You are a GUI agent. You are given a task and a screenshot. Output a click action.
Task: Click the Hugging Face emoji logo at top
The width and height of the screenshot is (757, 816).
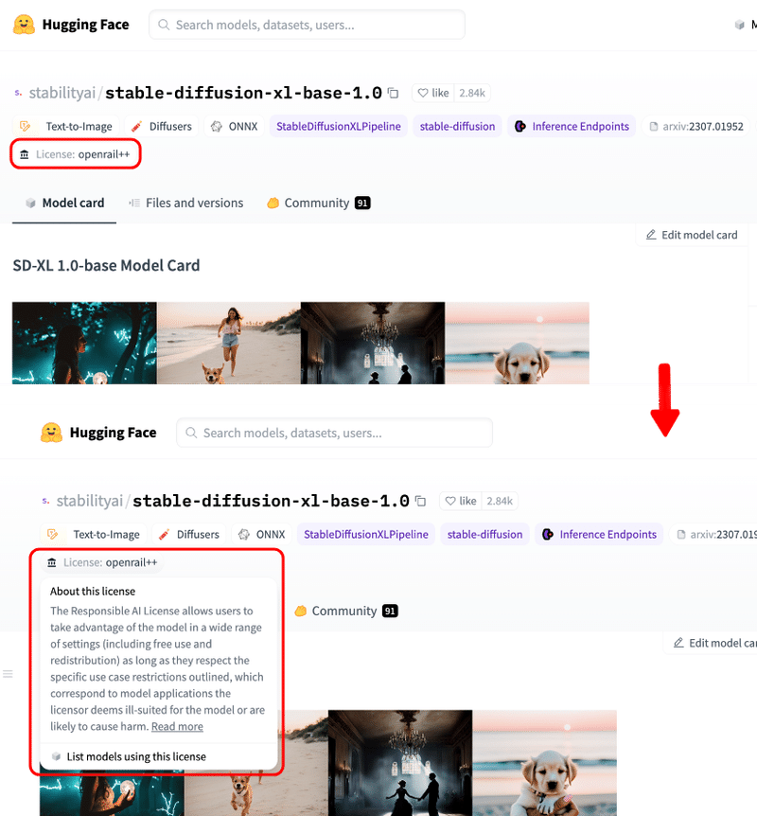pos(24,25)
